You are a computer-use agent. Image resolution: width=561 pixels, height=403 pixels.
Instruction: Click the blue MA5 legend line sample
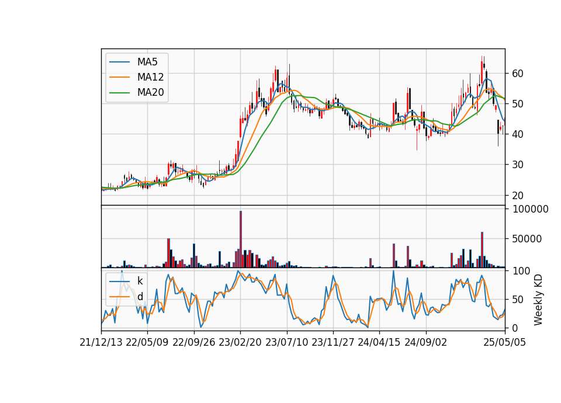click(119, 62)
